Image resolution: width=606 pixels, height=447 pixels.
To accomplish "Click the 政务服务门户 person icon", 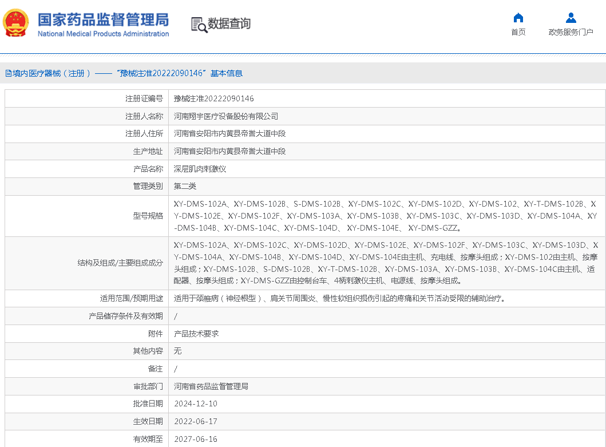I will (571, 18).
